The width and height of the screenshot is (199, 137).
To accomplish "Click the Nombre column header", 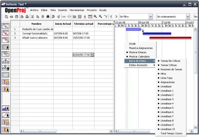I will 36,24.
